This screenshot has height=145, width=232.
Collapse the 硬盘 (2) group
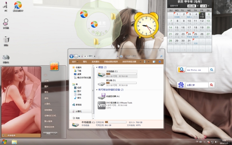pyautogui.click(x=97, y=67)
